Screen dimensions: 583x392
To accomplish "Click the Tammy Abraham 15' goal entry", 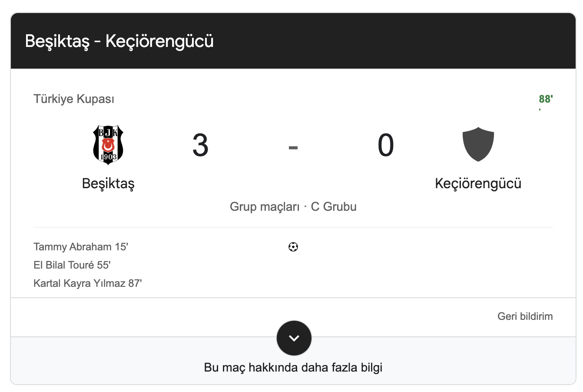I will click(x=81, y=247).
